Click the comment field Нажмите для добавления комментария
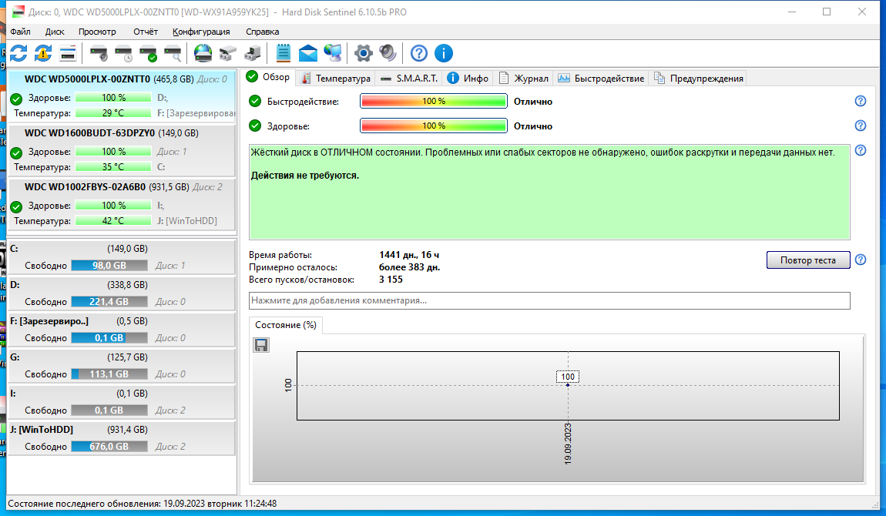This screenshot has height=516, width=886. pos(549,300)
